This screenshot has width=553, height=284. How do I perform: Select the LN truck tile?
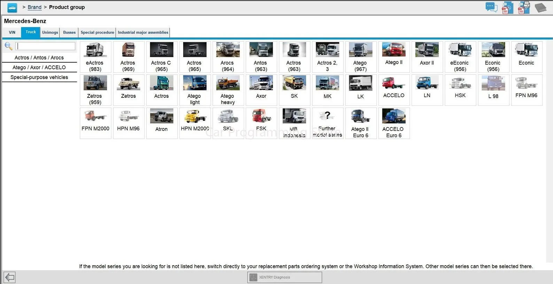[427, 90]
